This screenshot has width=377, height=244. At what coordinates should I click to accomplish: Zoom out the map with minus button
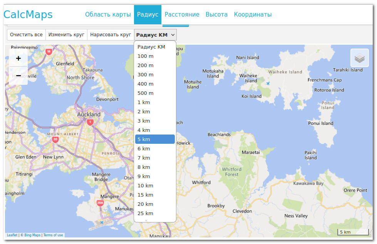tap(18, 76)
